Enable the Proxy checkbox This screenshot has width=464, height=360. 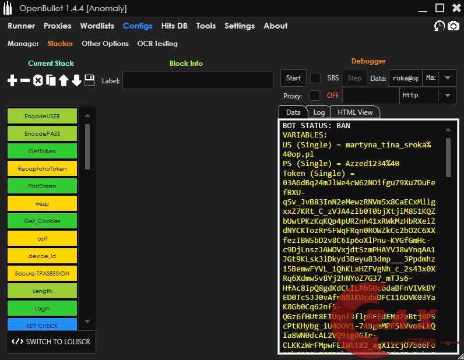pos(315,96)
